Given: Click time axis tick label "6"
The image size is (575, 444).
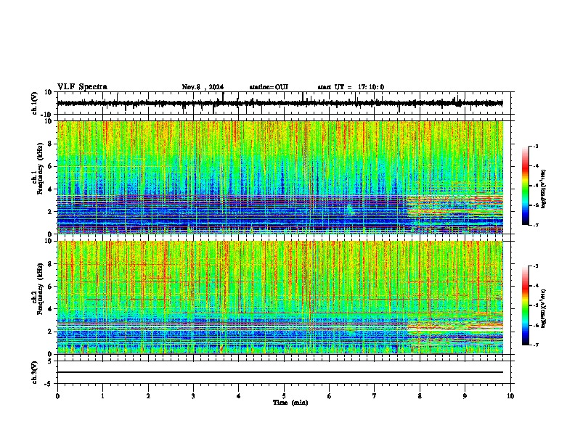Looking at the screenshot, I should click(x=330, y=396).
